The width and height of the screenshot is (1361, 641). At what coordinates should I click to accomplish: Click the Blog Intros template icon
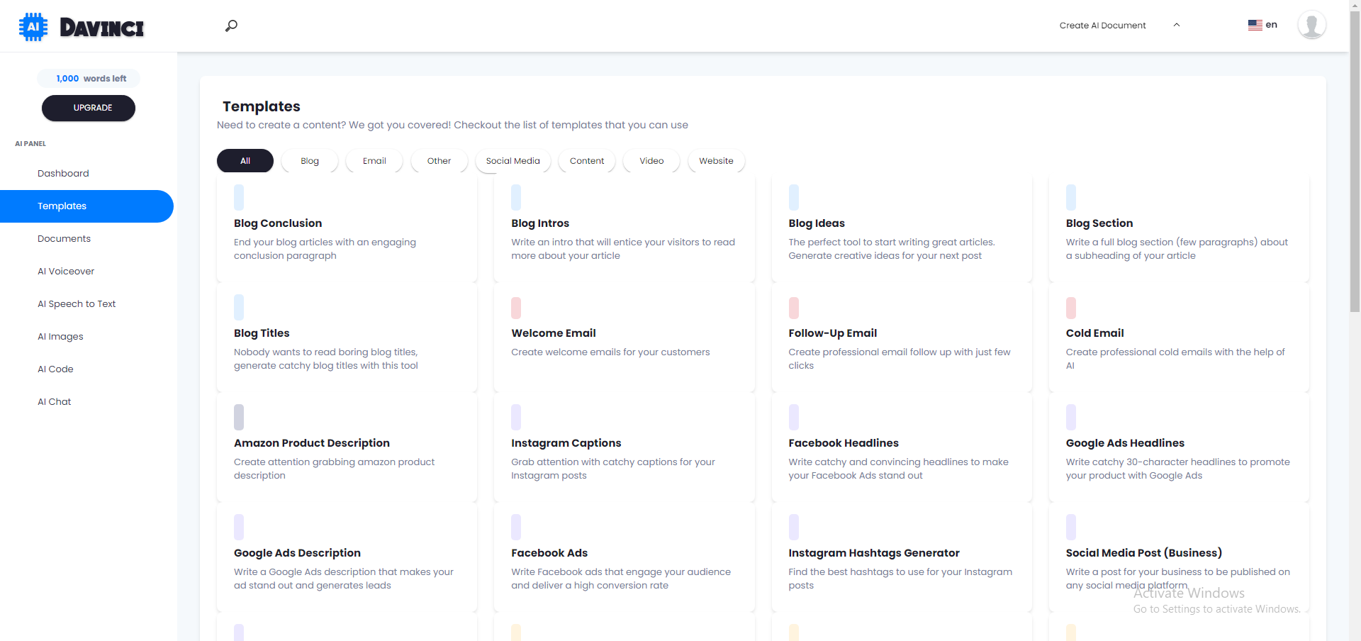pos(516,197)
